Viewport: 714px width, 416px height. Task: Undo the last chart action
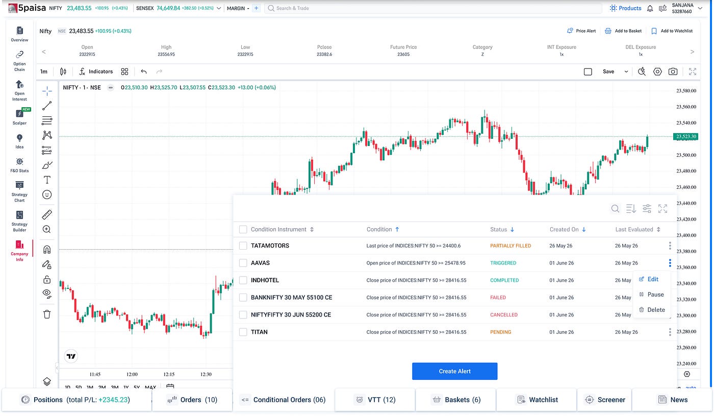144,71
